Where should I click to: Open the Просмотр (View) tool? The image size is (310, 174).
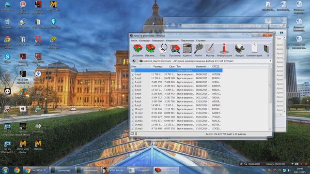(175, 50)
